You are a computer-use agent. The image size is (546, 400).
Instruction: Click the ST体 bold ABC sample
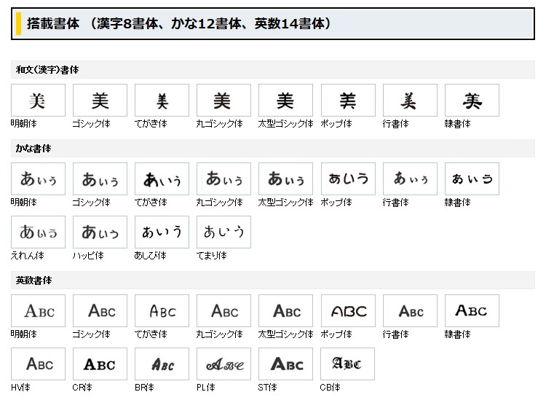coord(285,364)
